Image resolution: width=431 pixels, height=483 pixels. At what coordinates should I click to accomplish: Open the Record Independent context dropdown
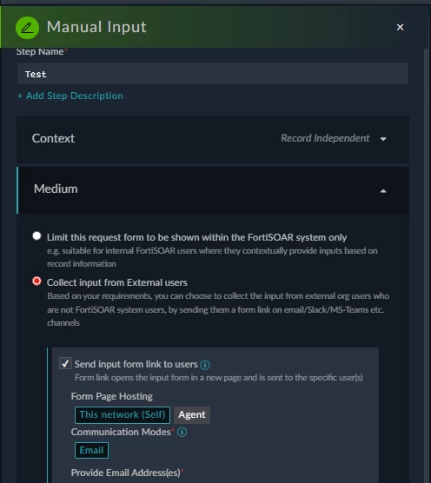(x=334, y=138)
